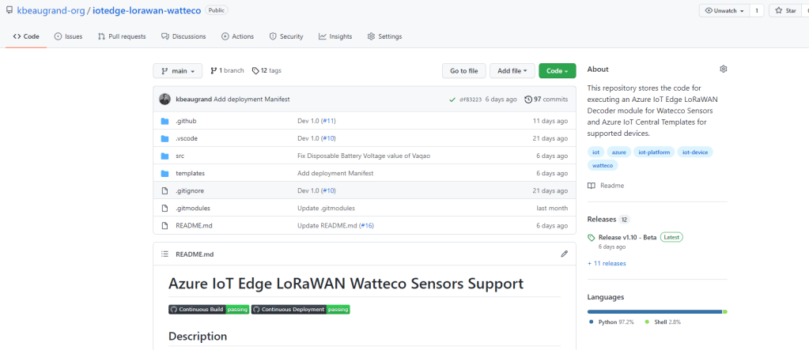
Task: Click the kbeaugrand avatar in commit row
Action: (x=164, y=100)
